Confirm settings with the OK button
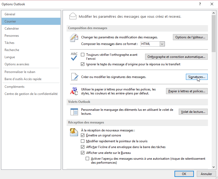Viewport: 218px width, 179px height. pyautogui.click(x=184, y=174)
